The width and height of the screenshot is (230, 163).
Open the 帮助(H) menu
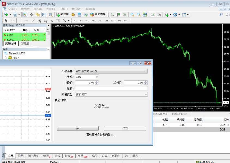(90, 9)
